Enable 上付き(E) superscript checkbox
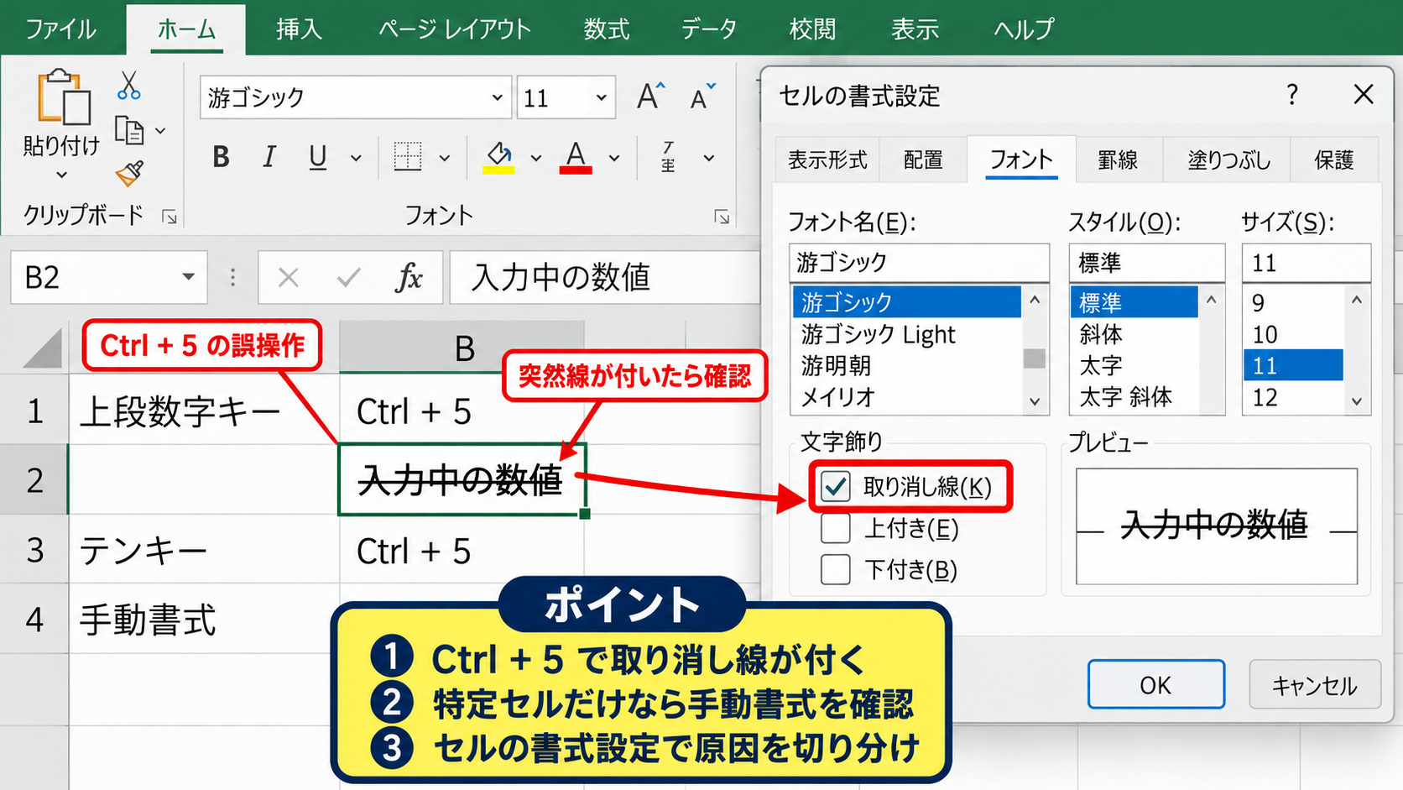The width and height of the screenshot is (1403, 790). coord(836,528)
